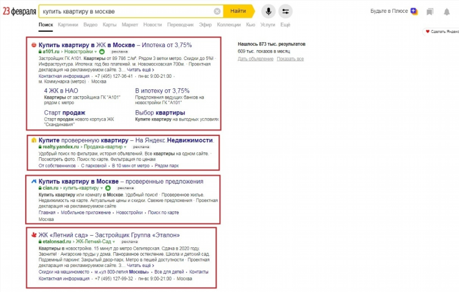Open the Услуги tab
Screen dimensions: 459x292
267,24
